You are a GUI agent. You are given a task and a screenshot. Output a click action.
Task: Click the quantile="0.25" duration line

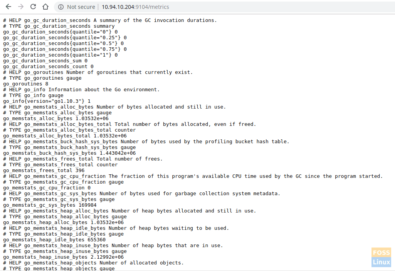click(65, 38)
